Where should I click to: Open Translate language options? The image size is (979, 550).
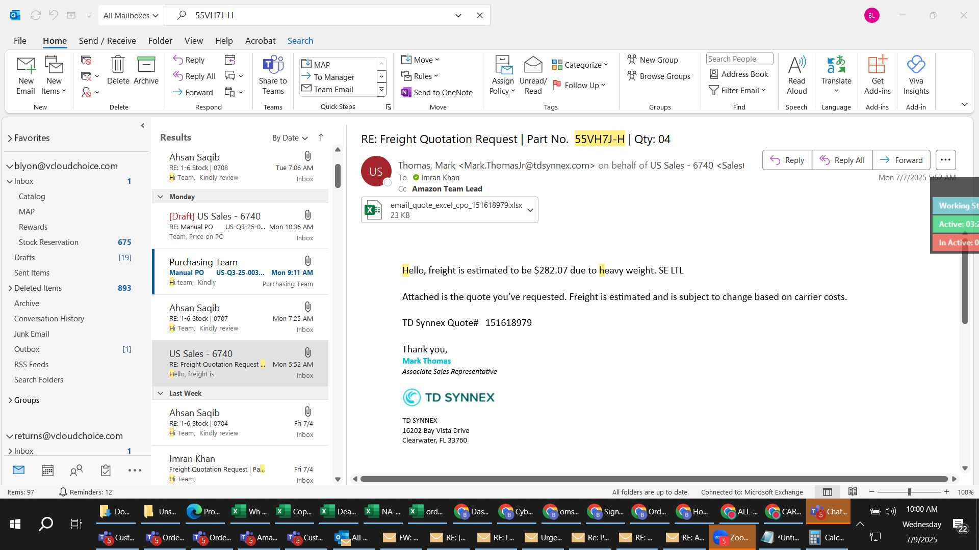tap(836, 75)
